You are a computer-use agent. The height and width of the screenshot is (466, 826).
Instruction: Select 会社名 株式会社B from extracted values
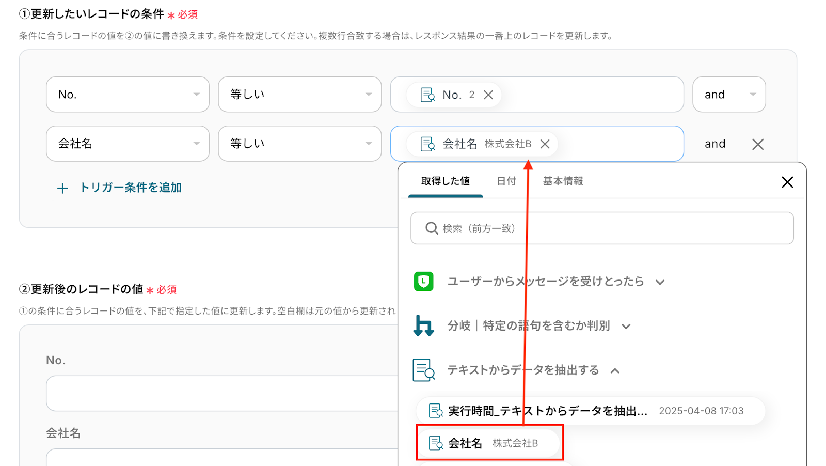pyautogui.click(x=489, y=443)
